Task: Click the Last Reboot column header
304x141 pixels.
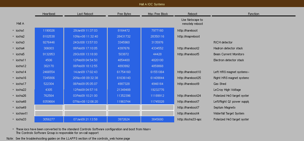Action: coord(85,14)
